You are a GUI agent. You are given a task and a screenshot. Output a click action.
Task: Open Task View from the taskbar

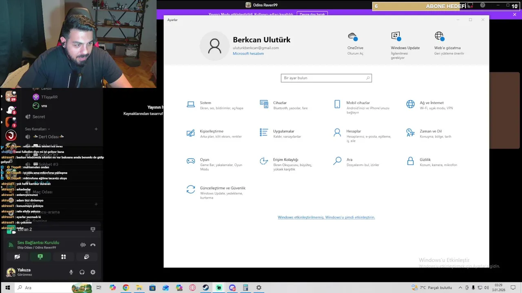tap(99, 288)
